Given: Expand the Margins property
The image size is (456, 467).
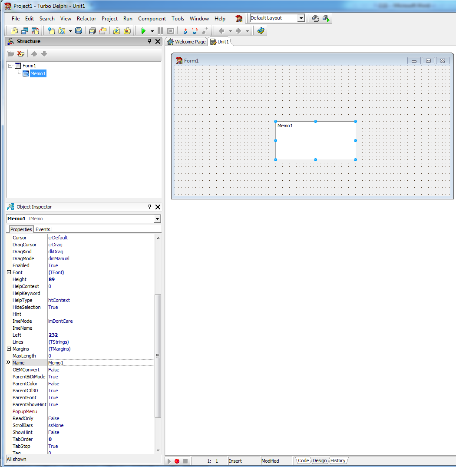Looking at the screenshot, I should 9,349.
